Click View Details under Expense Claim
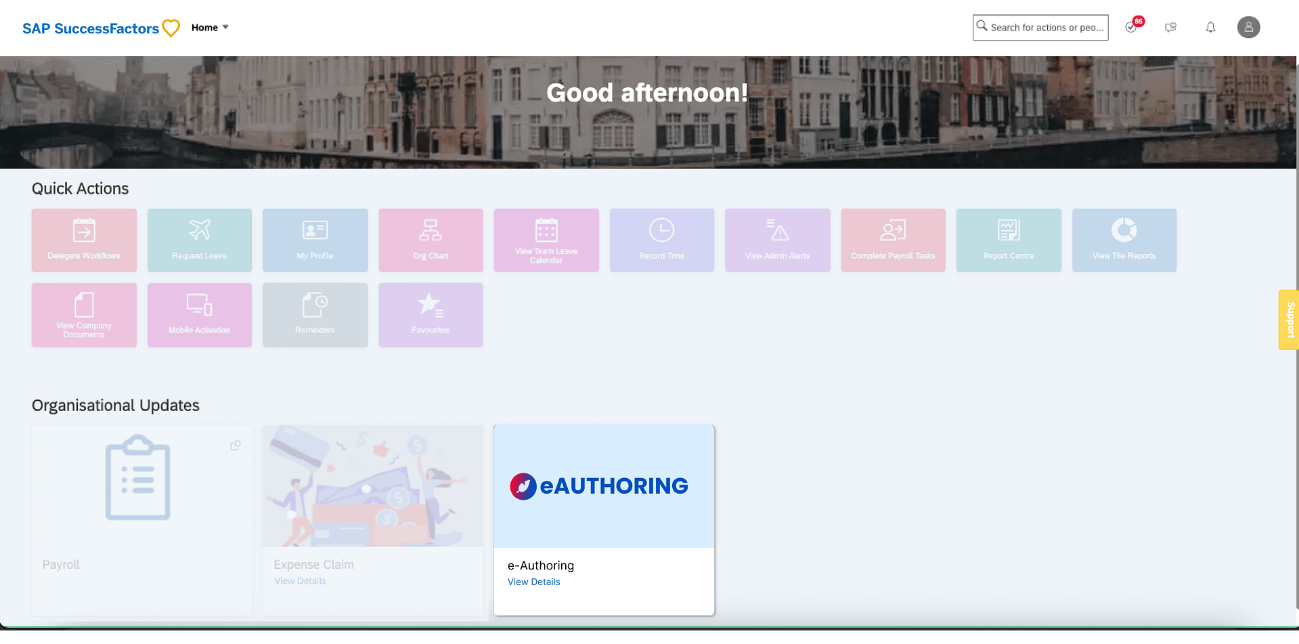The image size is (1299, 644). pos(300,581)
